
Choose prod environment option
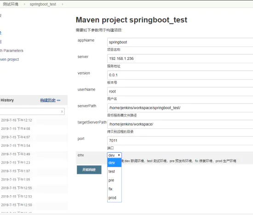click(x=115, y=198)
